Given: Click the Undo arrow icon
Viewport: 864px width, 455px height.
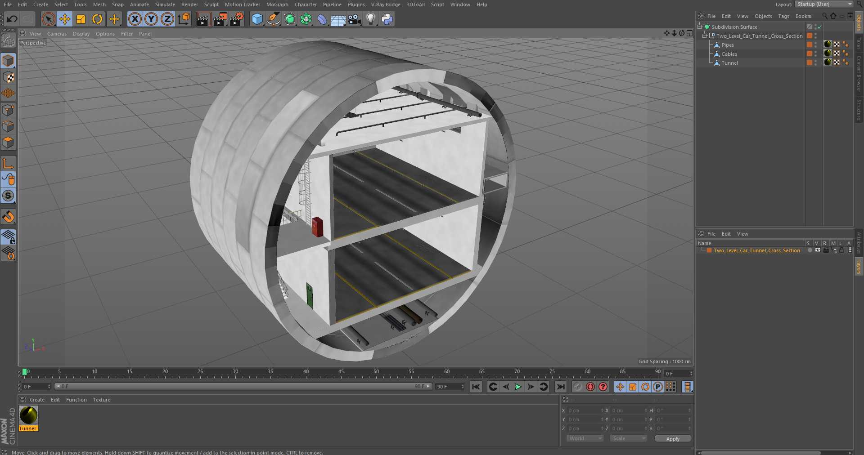Looking at the screenshot, I should [12, 19].
